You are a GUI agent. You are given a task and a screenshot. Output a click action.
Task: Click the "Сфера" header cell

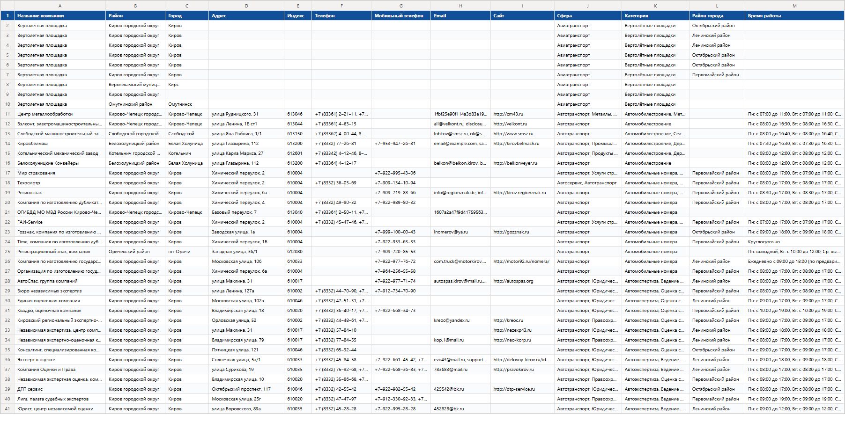tap(588, 16)
